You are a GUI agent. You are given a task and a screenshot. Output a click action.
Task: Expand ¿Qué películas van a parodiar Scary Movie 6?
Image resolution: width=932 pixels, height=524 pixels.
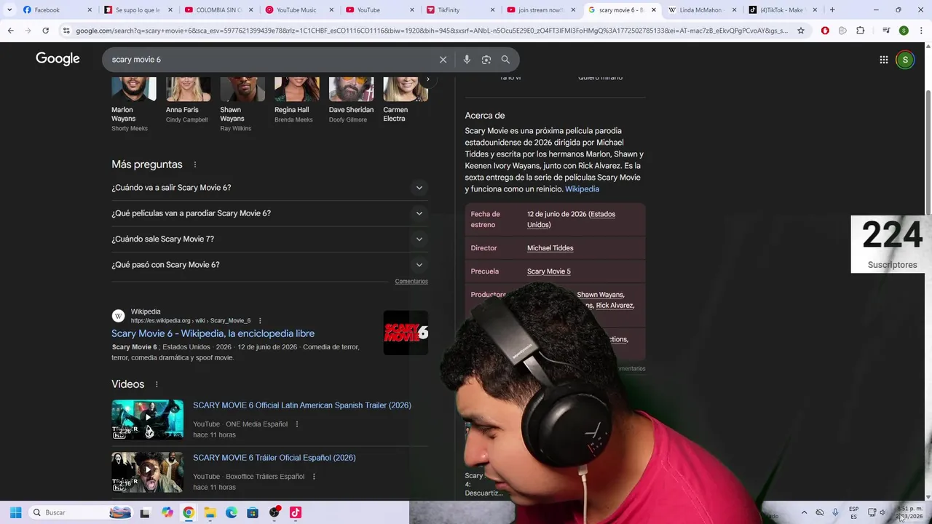[x=269, y=213]
